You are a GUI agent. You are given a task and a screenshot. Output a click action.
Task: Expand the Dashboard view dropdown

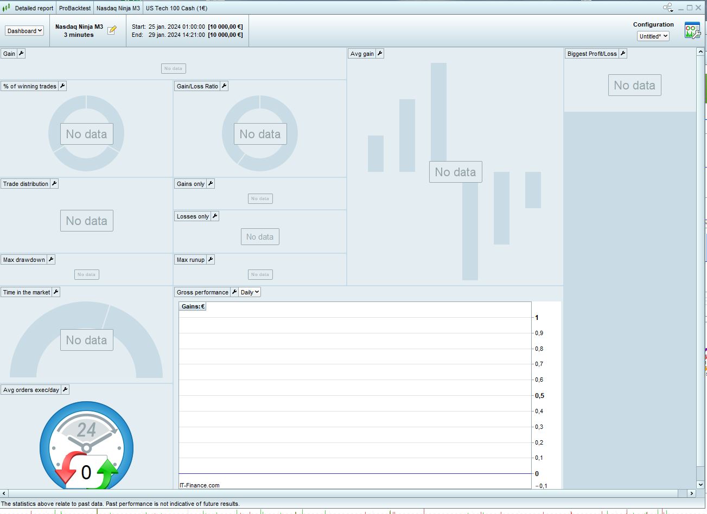pyautogui.click(x=24, y=31)
